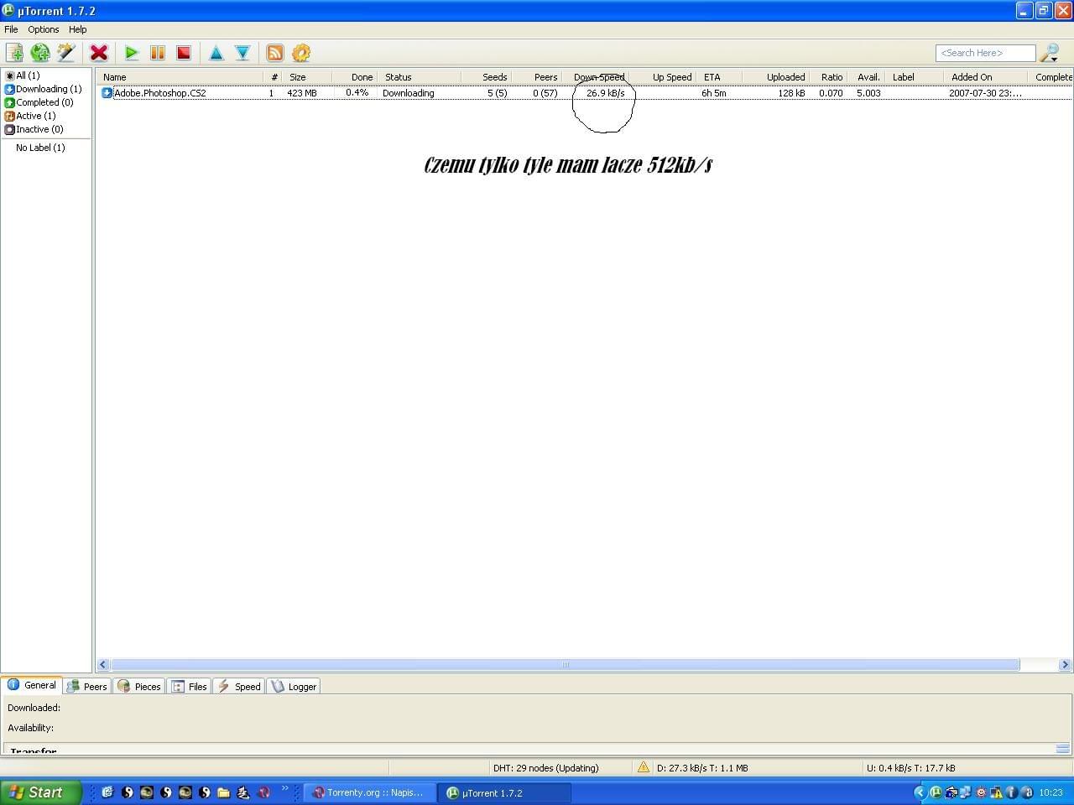Image resolution: width=1074 pixels, height=805 pixels.
Task: Sort by the Size column header
Action: [x=307, y=77]
